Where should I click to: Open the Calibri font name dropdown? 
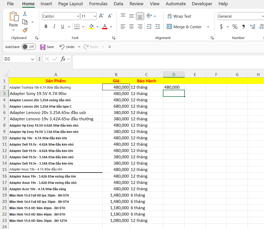pyautogui.click(x=61, y=16)
